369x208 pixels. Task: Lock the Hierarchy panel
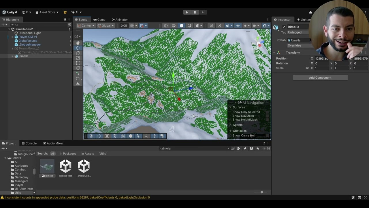(x=65, y=20)
